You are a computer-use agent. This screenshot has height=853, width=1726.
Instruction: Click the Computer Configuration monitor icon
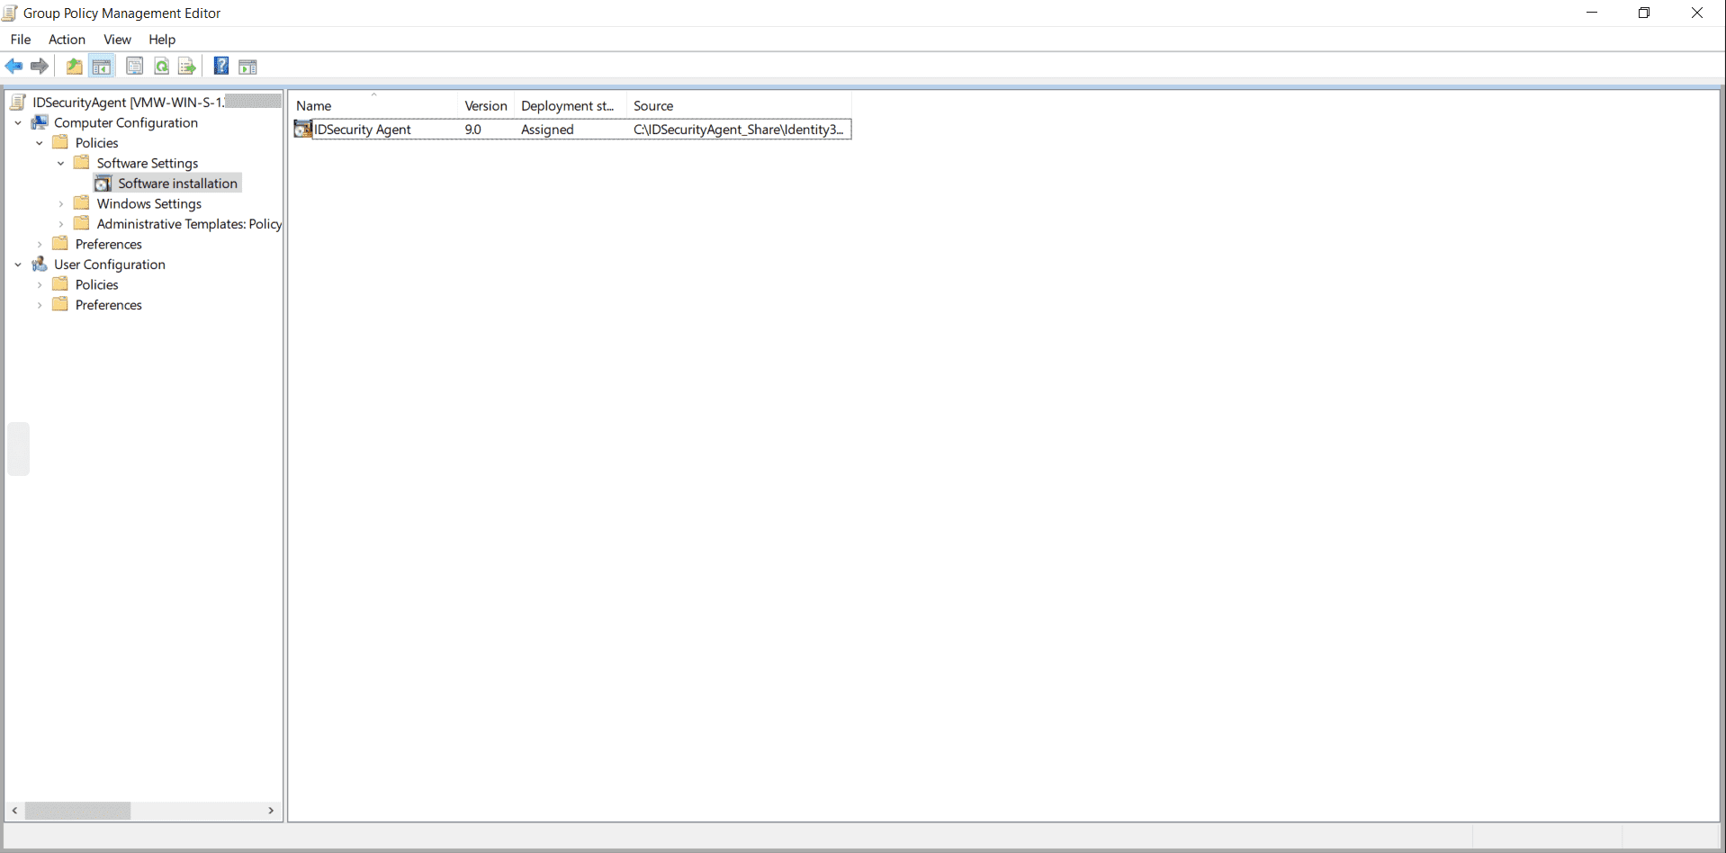(40, 122)
